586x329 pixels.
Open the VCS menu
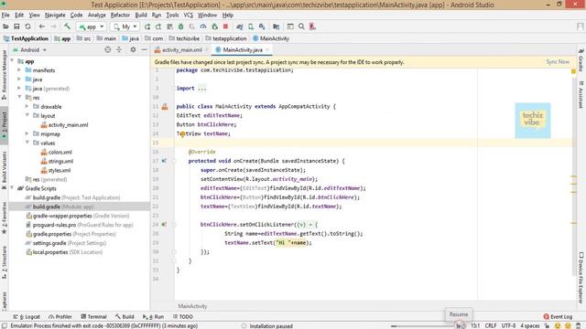(188, 15)
